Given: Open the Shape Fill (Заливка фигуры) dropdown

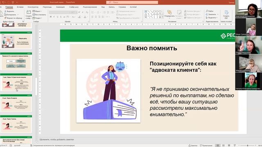Looking at the screenshot, I should tap(192, 11).
